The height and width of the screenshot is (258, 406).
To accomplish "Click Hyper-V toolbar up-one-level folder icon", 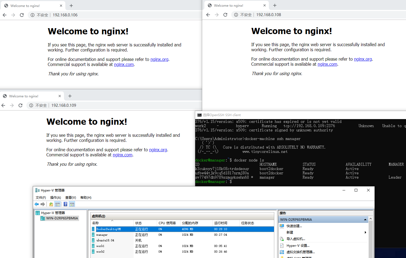I will click(51, 204).
